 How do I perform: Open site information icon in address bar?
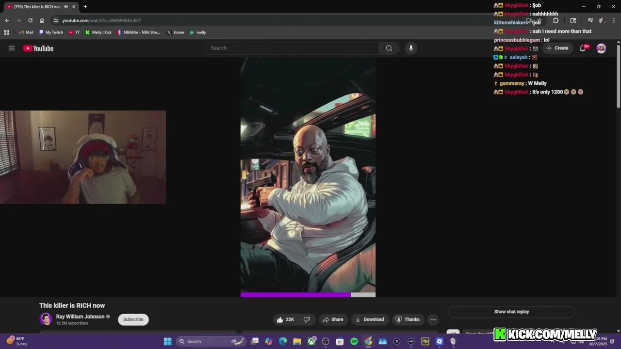coord(56,20)
